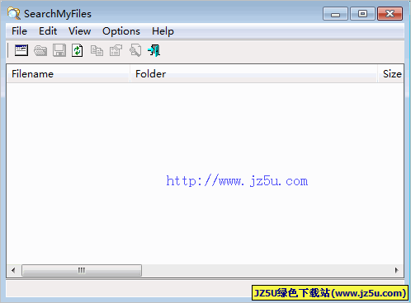Click the Refresh toolbar icon

pyautogui.click(x=78, y=50)
